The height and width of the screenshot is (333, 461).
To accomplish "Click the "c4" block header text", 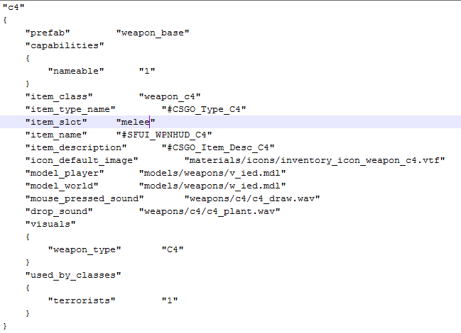I will click(13, 7).
